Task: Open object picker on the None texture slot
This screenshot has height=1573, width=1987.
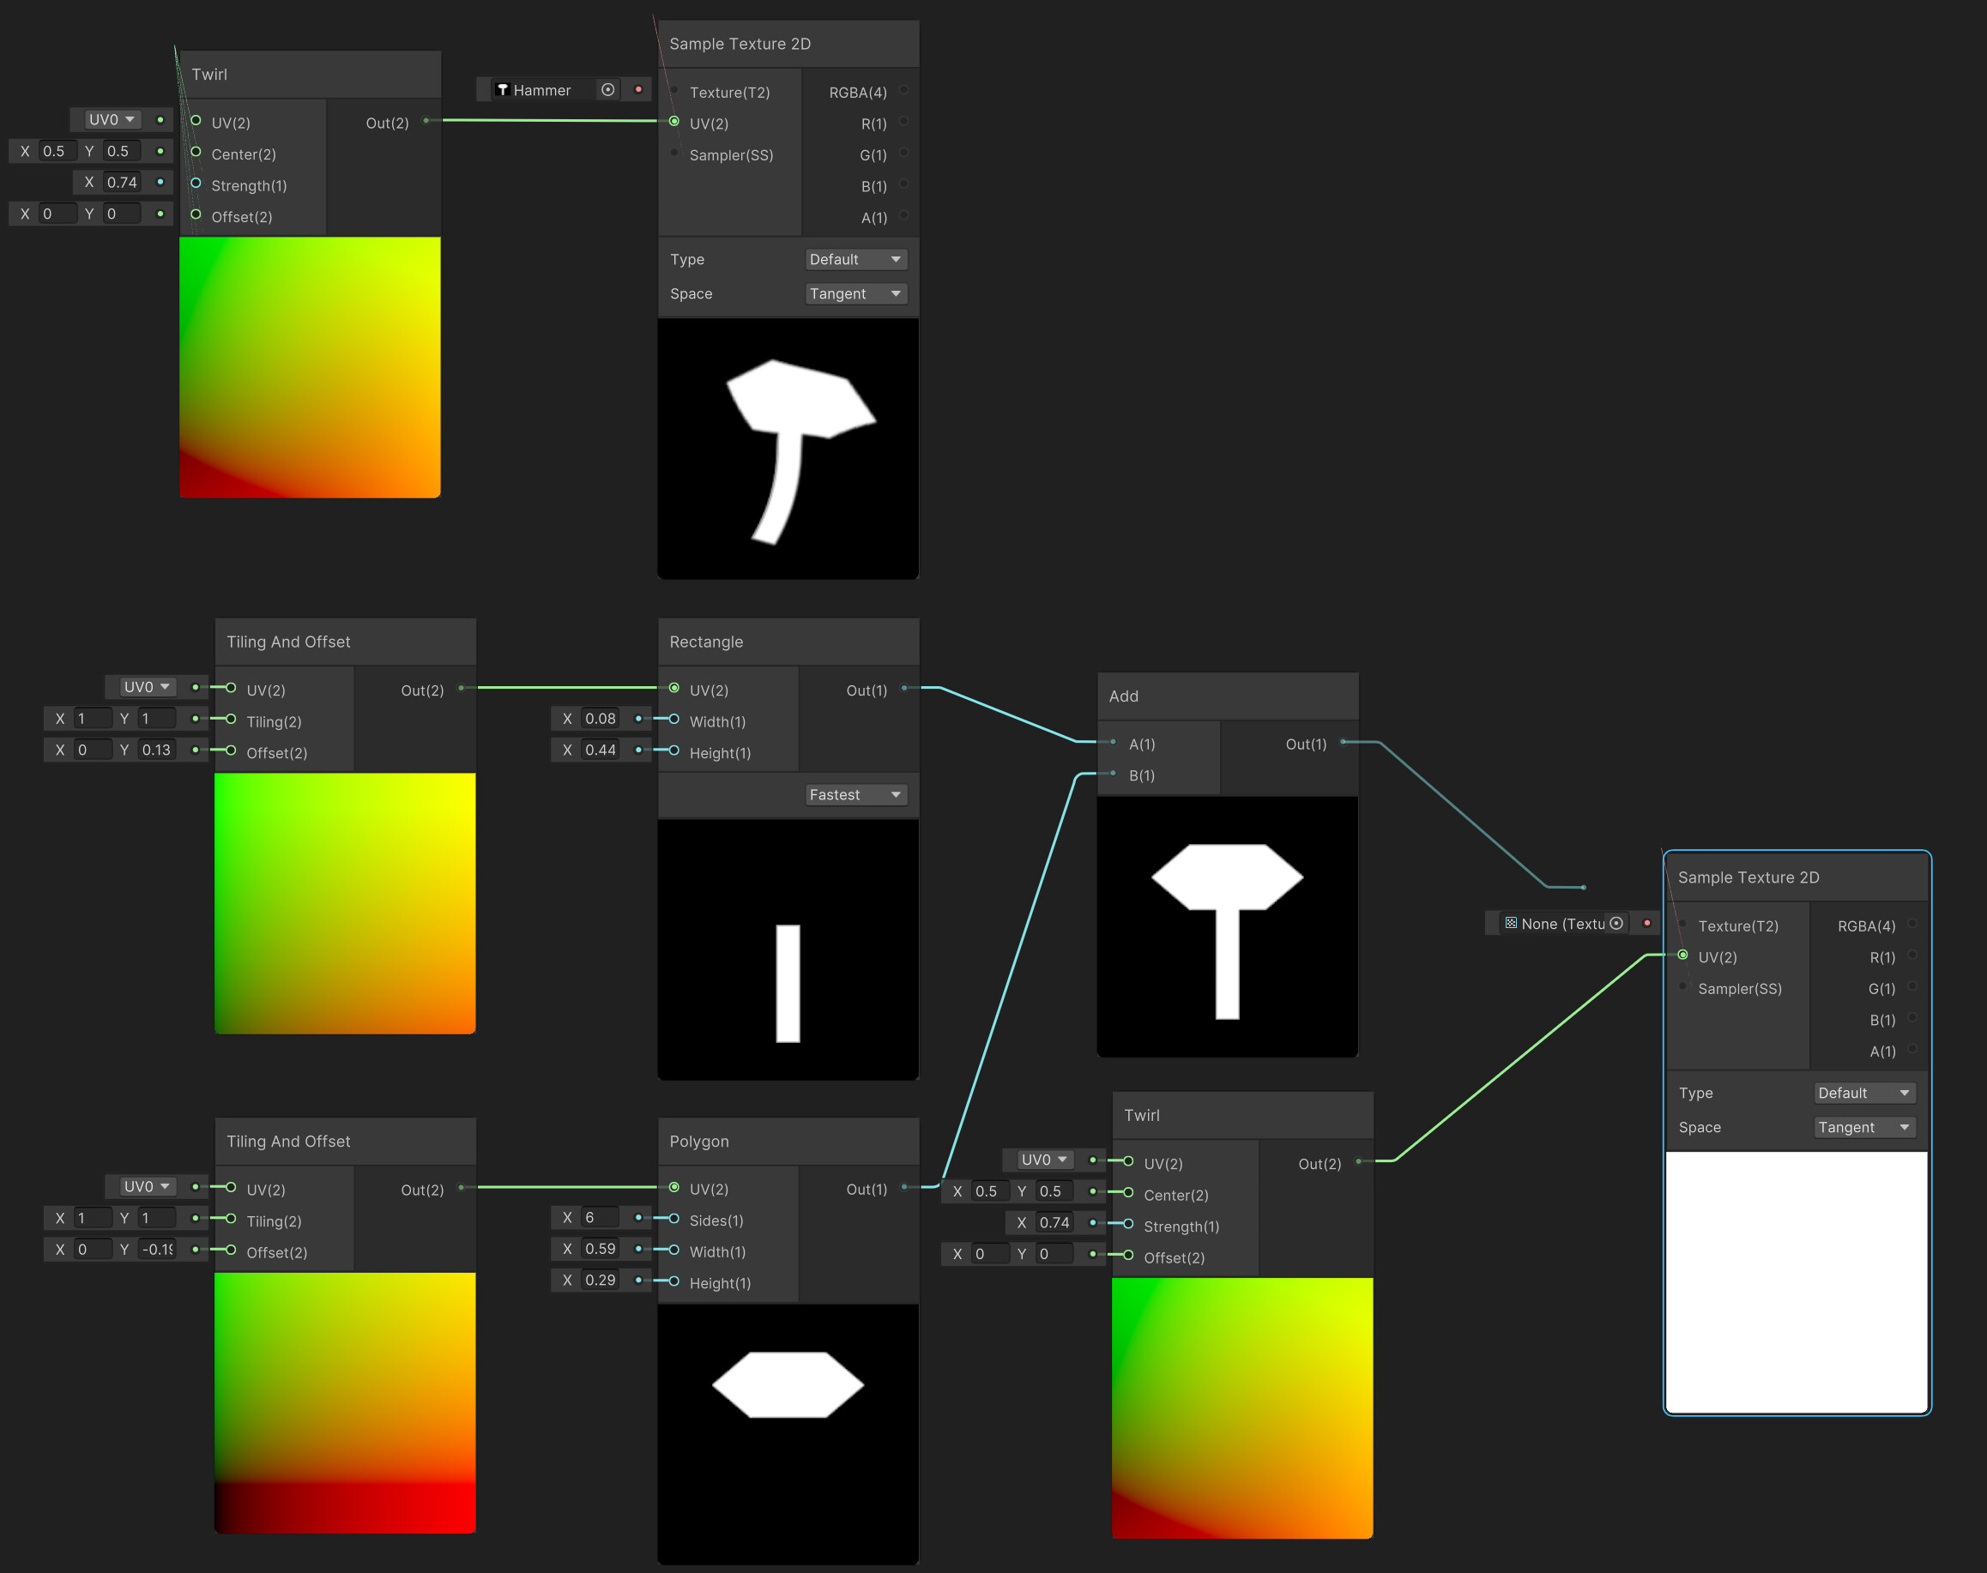Action: pos(1616,923)
